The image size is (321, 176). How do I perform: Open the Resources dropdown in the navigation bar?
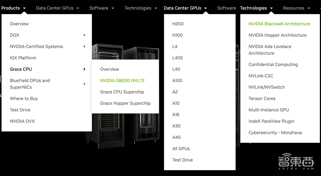(x=296, y=8)
